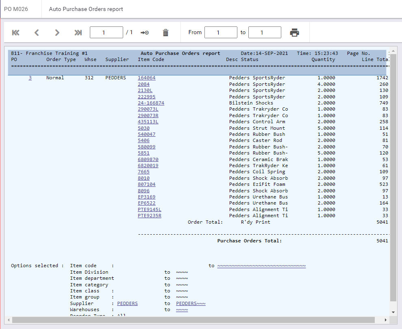Click the 'Bilstein Shocks' description text
The width and height of the screenshot is (402, 329).
(251, 103)
